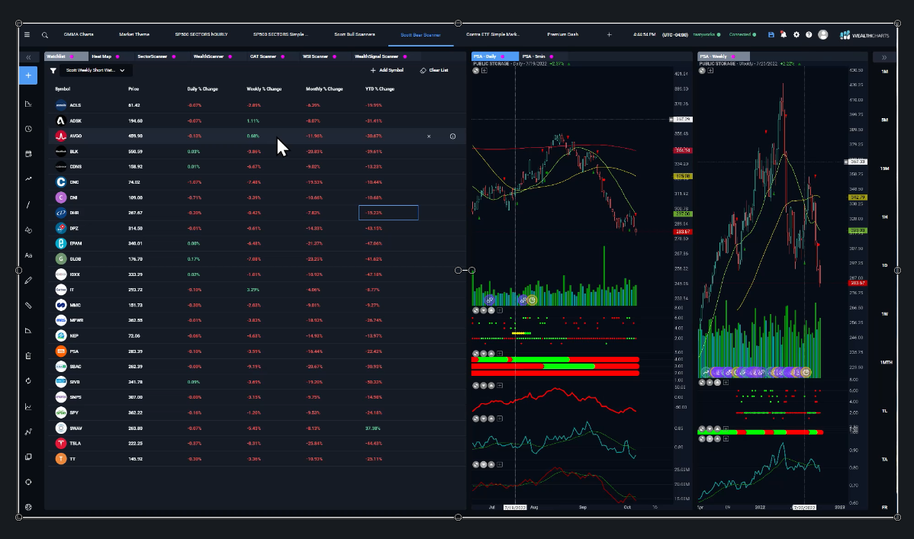Choose the 1M timeframe in right sidebar
The width and height of the screenshot is (914, 539).
pos(884,72)
